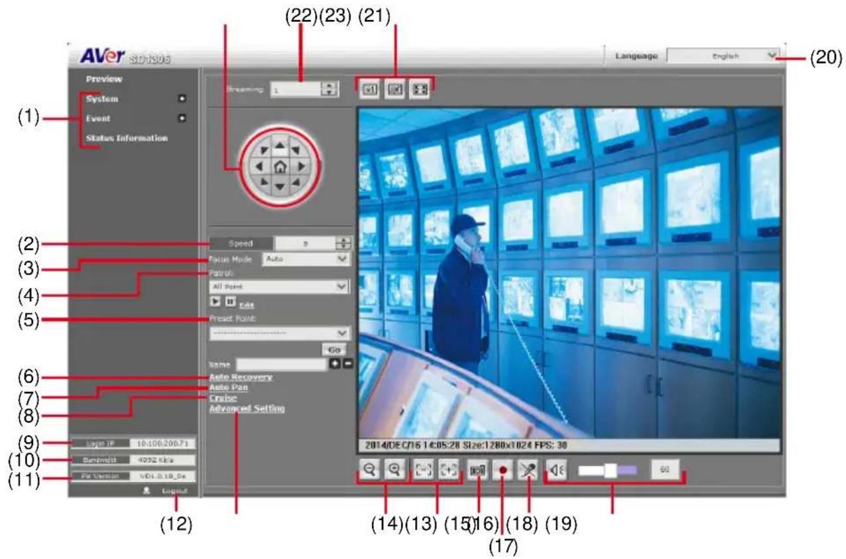846x559 pixels.
Task: Return camera to home position
Action: coord(280,165)
